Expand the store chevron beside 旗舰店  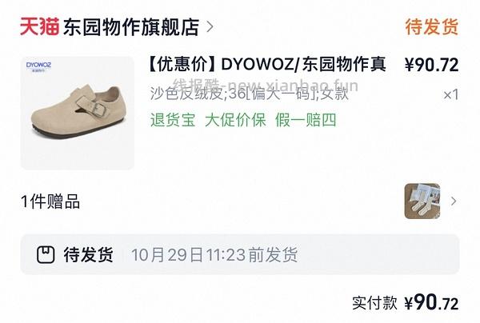pyautogui.click(x=210, y=27)
